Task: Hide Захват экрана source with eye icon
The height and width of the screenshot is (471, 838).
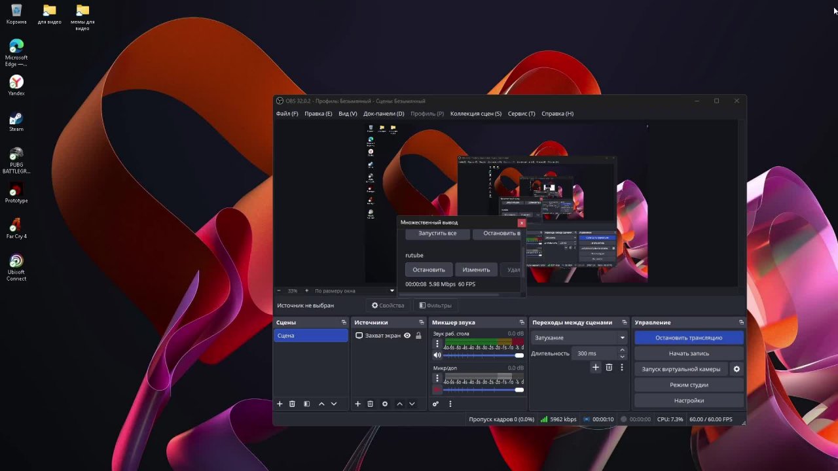Action: pyautogui.click(x=407, y=336)
